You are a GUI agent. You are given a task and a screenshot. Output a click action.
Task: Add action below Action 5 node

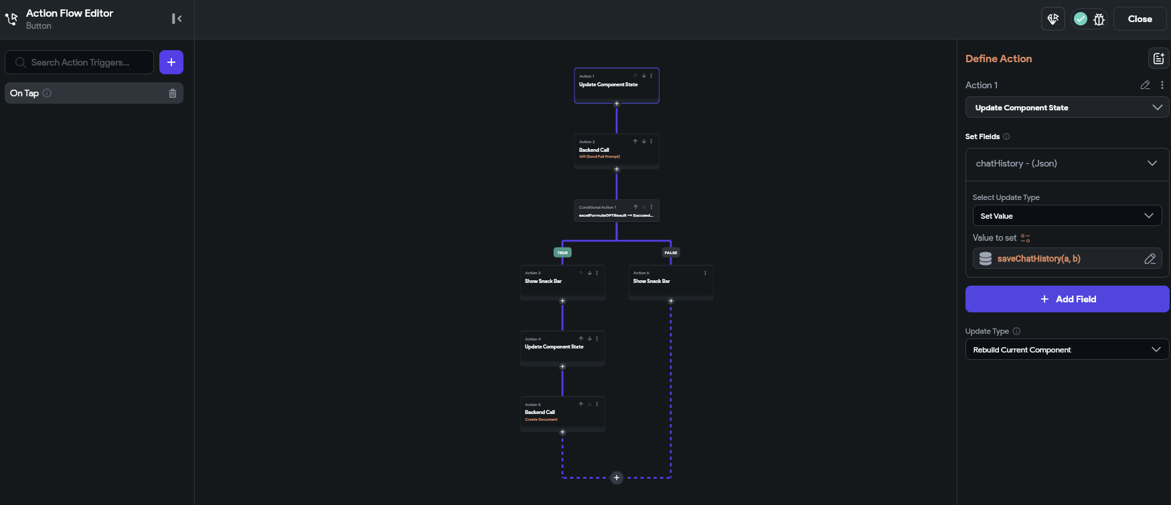pos(562,432)
